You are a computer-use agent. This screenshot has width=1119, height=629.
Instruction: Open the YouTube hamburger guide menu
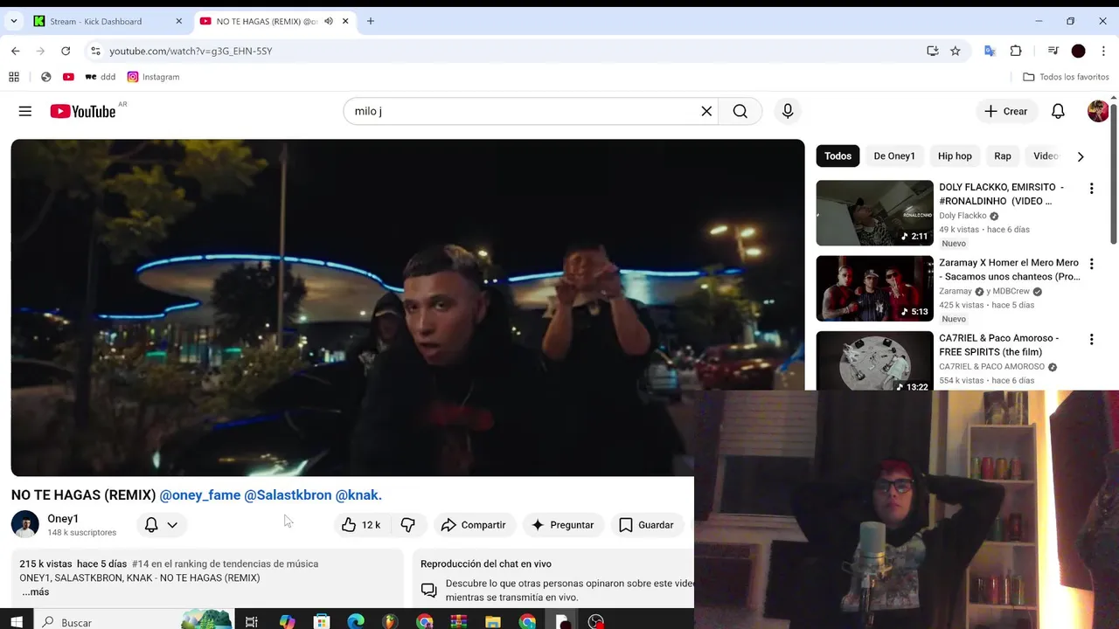25,111
